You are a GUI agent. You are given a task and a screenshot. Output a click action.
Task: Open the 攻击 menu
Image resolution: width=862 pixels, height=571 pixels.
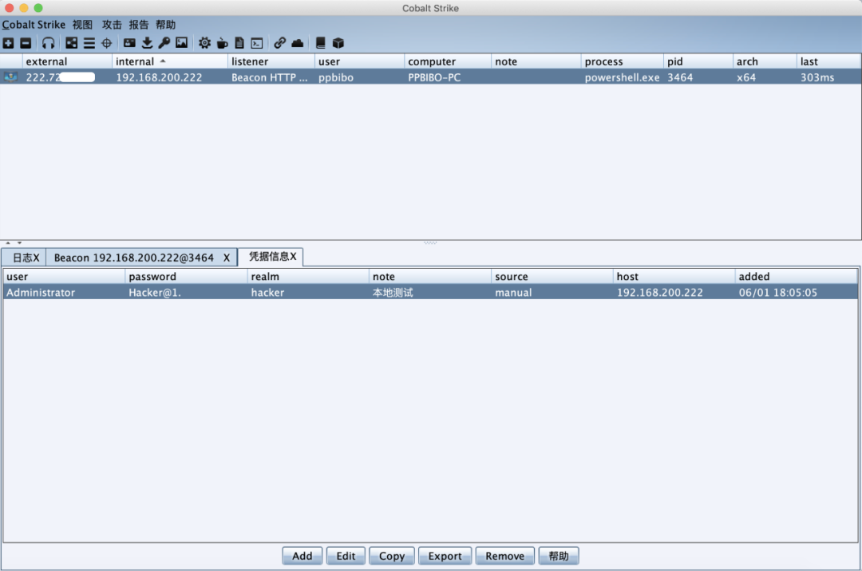click(x=112, y=25)
